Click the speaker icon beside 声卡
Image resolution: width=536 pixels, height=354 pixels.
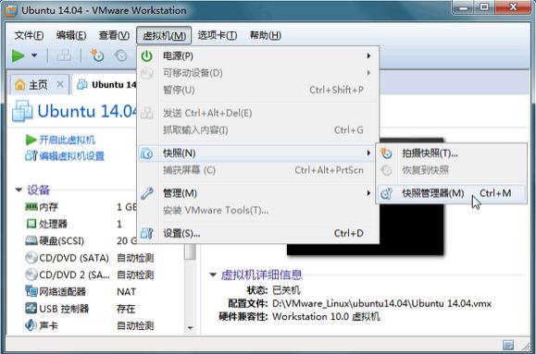31,325
